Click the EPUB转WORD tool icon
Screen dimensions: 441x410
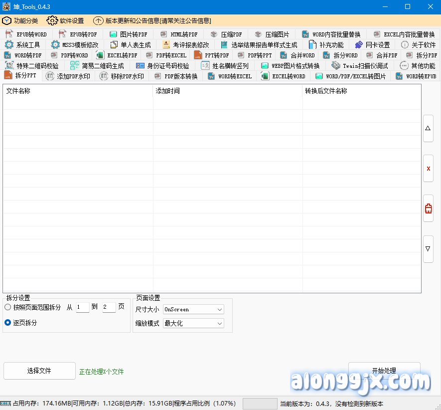[8, 34]
